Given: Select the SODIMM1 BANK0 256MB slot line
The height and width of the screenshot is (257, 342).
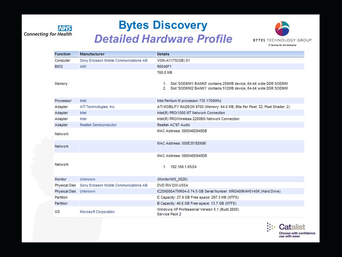Looking at the screenshot, I should pyautogui.click(x=229, y=84).
